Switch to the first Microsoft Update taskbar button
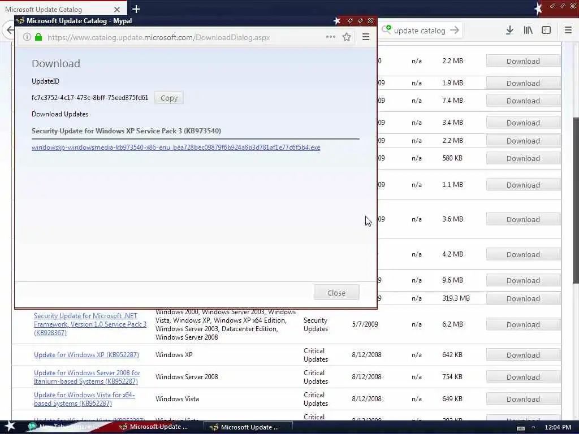This screenshot has width=579, height=434. pyautogui.click(x=154, y=427)
